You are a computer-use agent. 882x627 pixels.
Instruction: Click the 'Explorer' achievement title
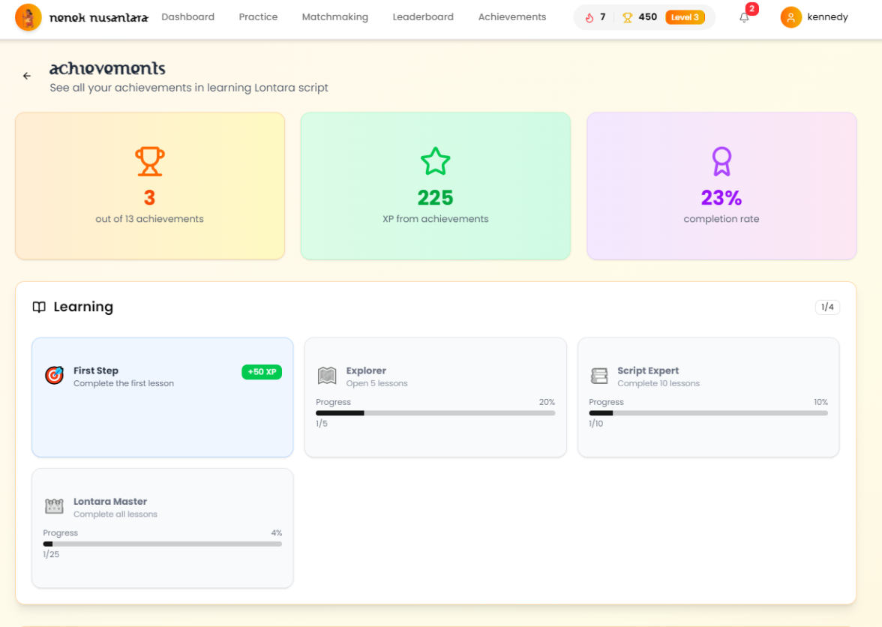tap(366, 370)
